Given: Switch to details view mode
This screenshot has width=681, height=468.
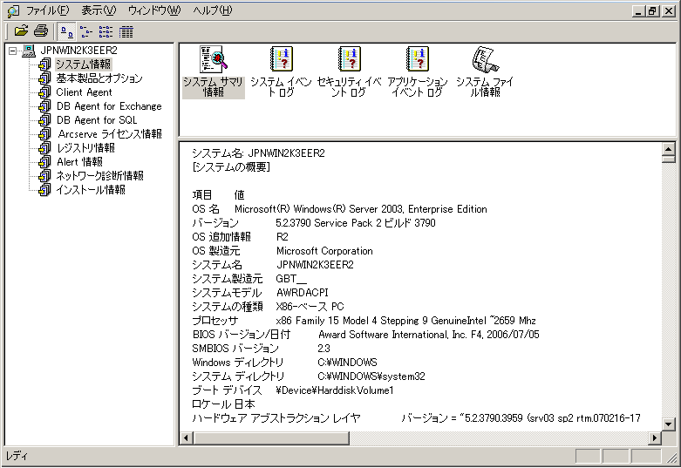Looking at the screenshot, I should point(126,31).
